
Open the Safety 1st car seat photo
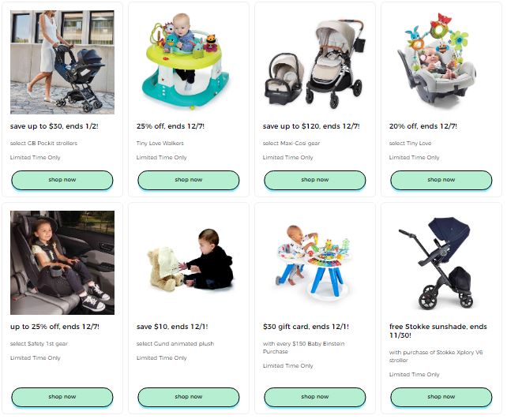pyautogui.click(x=62, y=263)
